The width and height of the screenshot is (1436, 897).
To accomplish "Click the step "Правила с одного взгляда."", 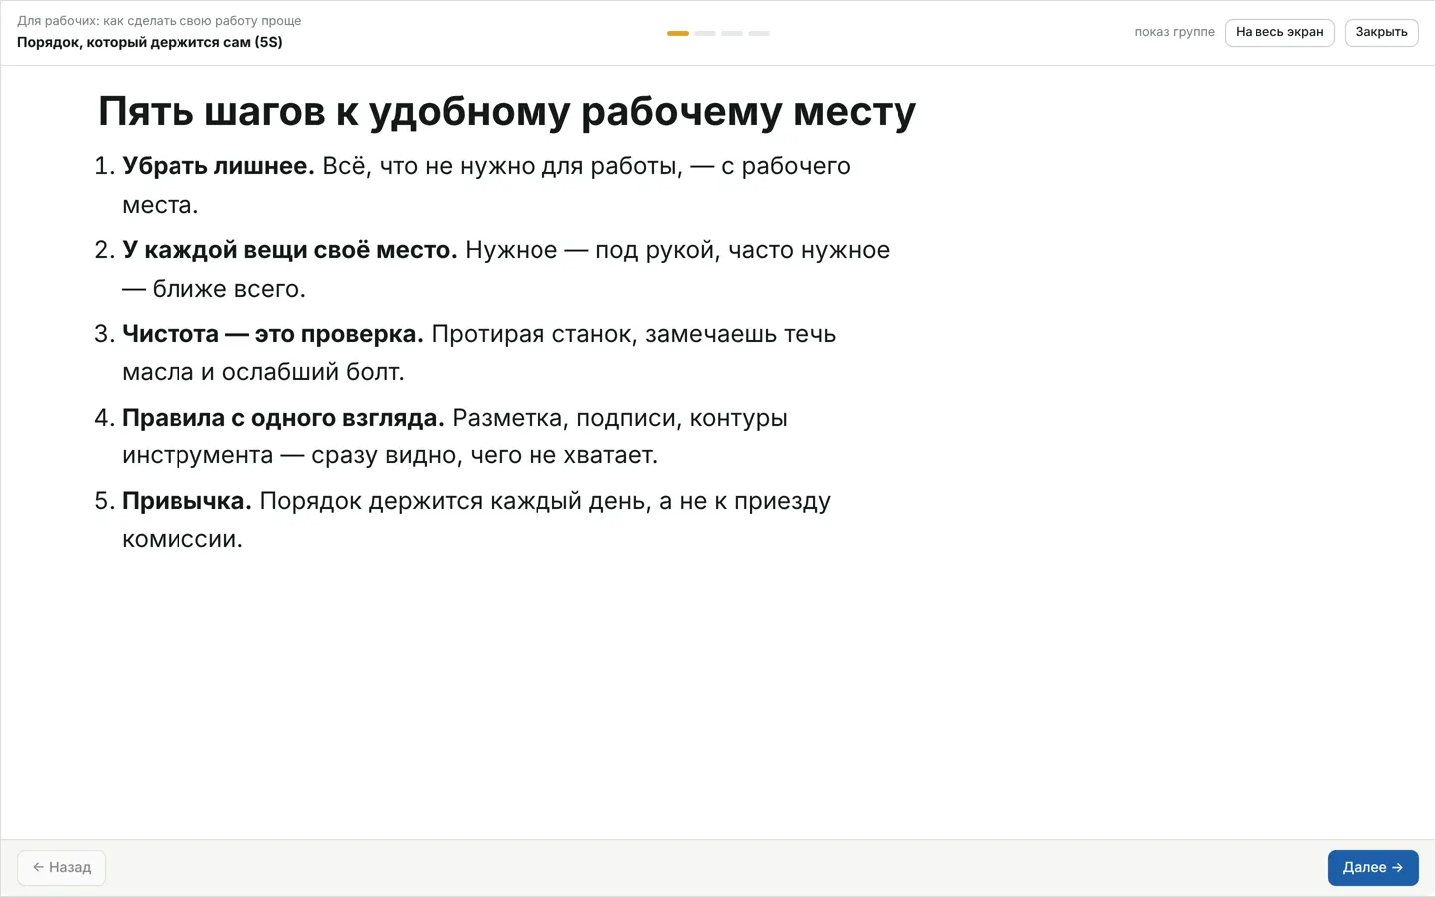I will [x=283, y=418].
